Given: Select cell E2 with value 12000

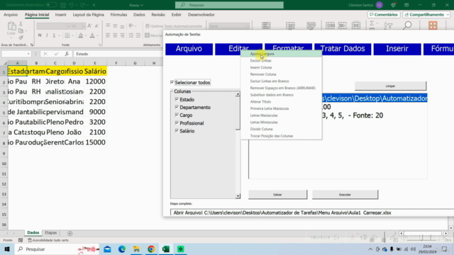Looking at the screenshot, I should pyautogui.click(x=95, y=81).
